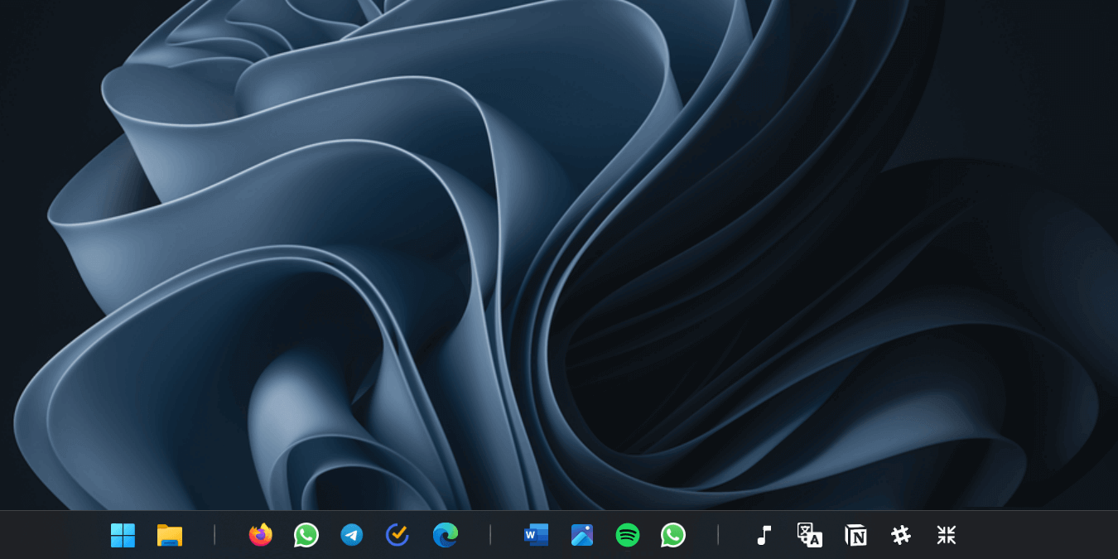This screenshot has width=1118, height=559.
Task: Open Notion from the taskbar
Action: click(855, 535)
